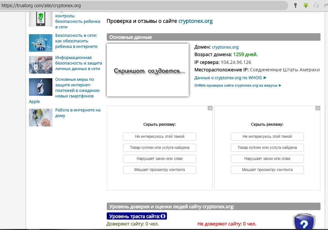Image resolution: width=328 pixels, height=230 pixels.
Task: Close the right advertisement block
Action: 318,108
